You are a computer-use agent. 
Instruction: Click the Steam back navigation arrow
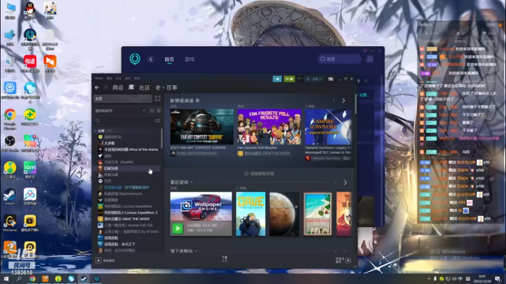(x=97, y=88)
